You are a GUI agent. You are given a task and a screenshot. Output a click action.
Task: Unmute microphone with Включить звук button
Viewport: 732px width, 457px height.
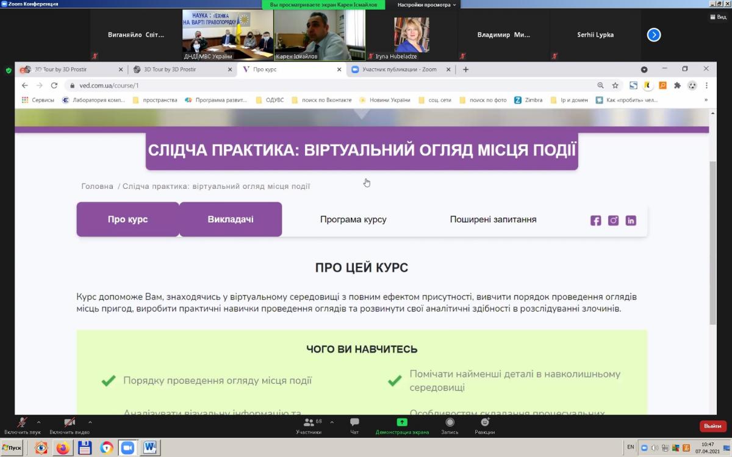point(22,425)
